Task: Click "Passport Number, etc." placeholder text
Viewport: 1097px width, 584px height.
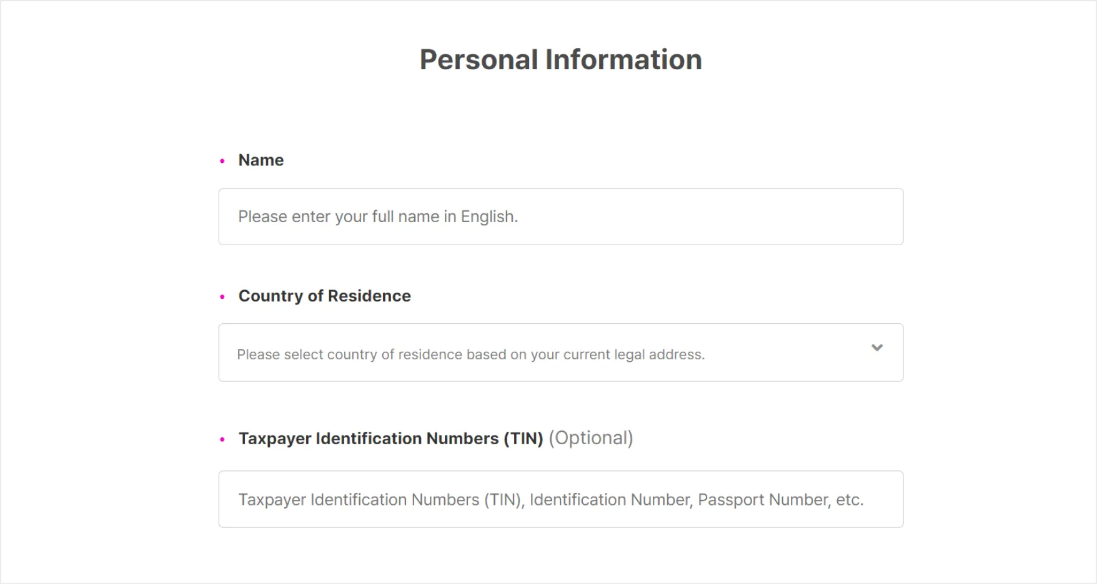Action: pos(781,500)
